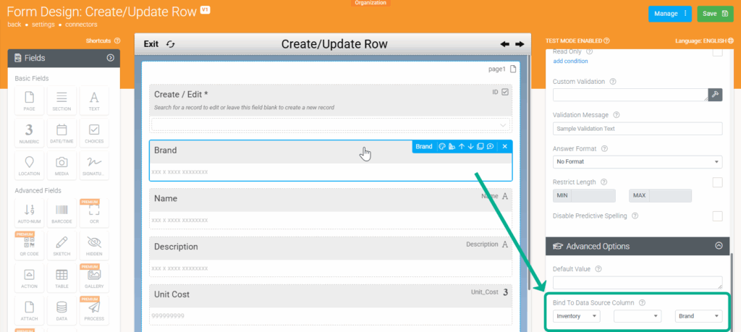Viewport: 741px width, 332px height.
Task: Collapse the Fields panel
Action: click(x=111, y=58)
